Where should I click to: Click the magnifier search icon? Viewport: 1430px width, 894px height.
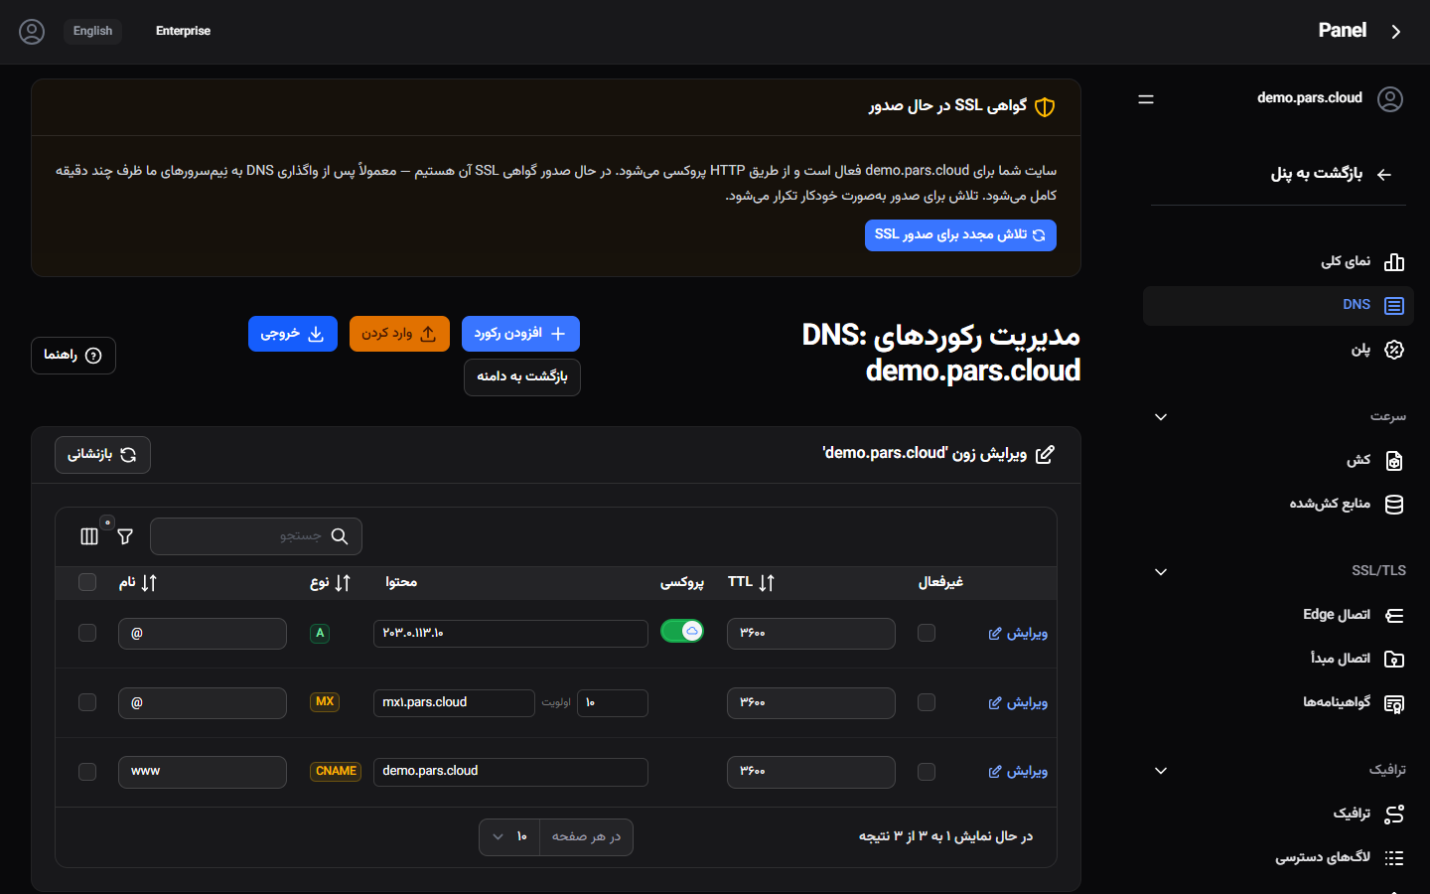pos(340,536)
